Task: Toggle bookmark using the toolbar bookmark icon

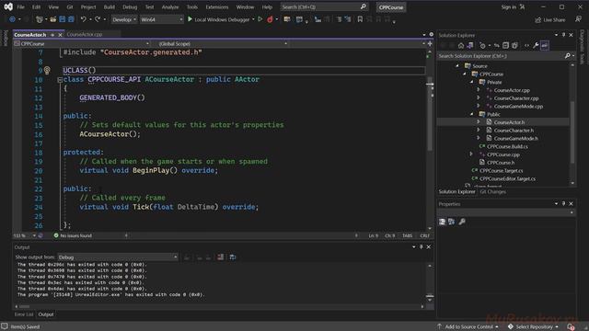Action: click(360, 19)
